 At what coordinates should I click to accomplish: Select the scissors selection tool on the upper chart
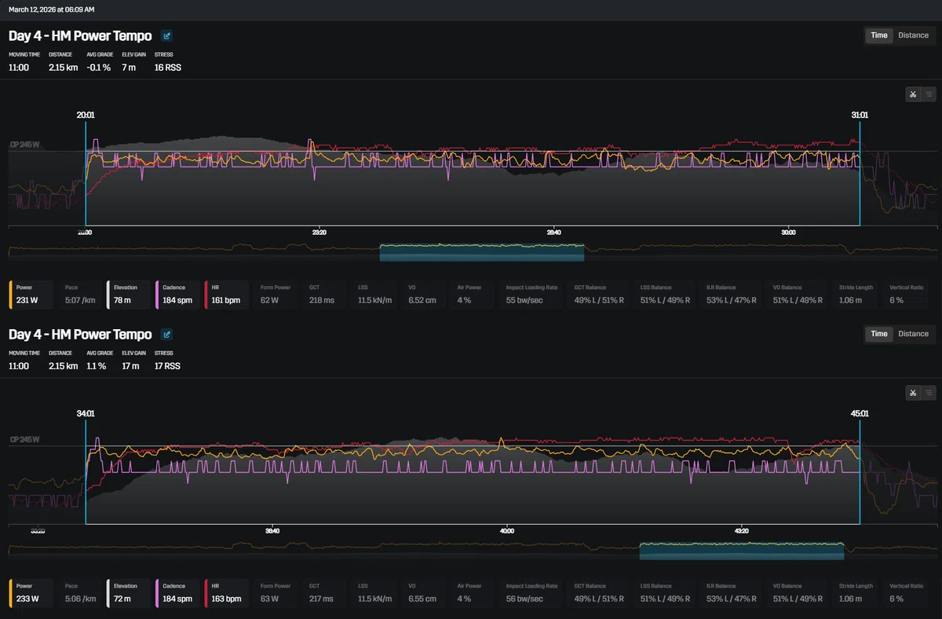point(913,94)
